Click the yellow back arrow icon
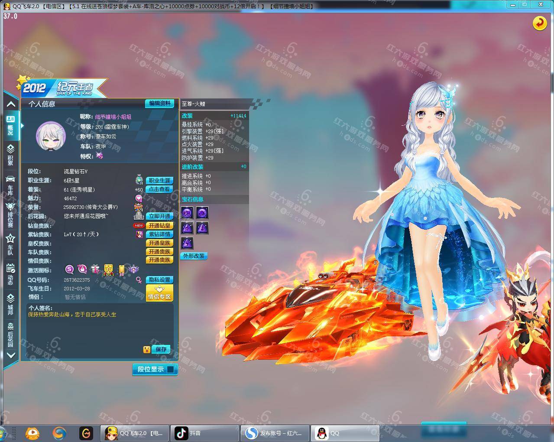Image resolution: width=554 pixels, height=442 pixels. [x=539, y=23]
